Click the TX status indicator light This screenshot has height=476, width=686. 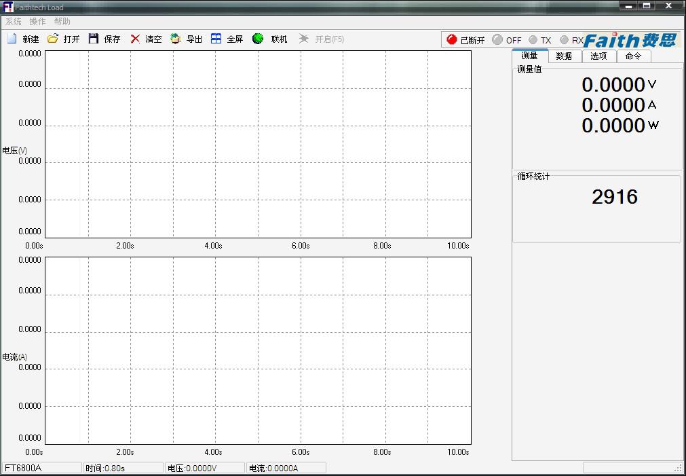(533, 40)
